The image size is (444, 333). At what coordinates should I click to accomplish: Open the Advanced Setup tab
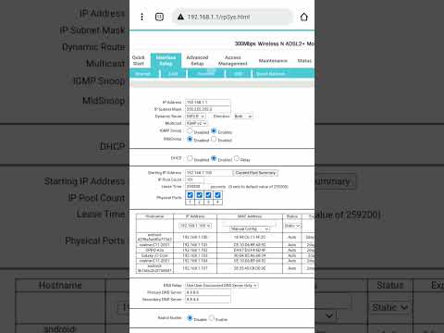197,60
